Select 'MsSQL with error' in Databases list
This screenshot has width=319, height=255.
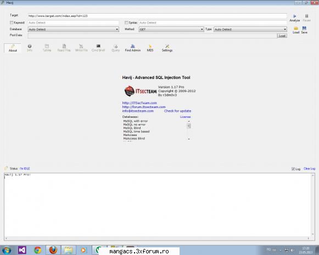pyautogui.click(x=136, y=121)
